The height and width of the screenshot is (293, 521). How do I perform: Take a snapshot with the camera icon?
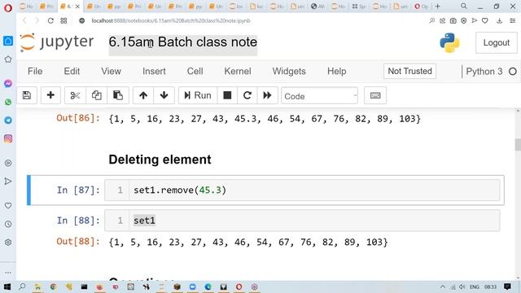point(453,20)
